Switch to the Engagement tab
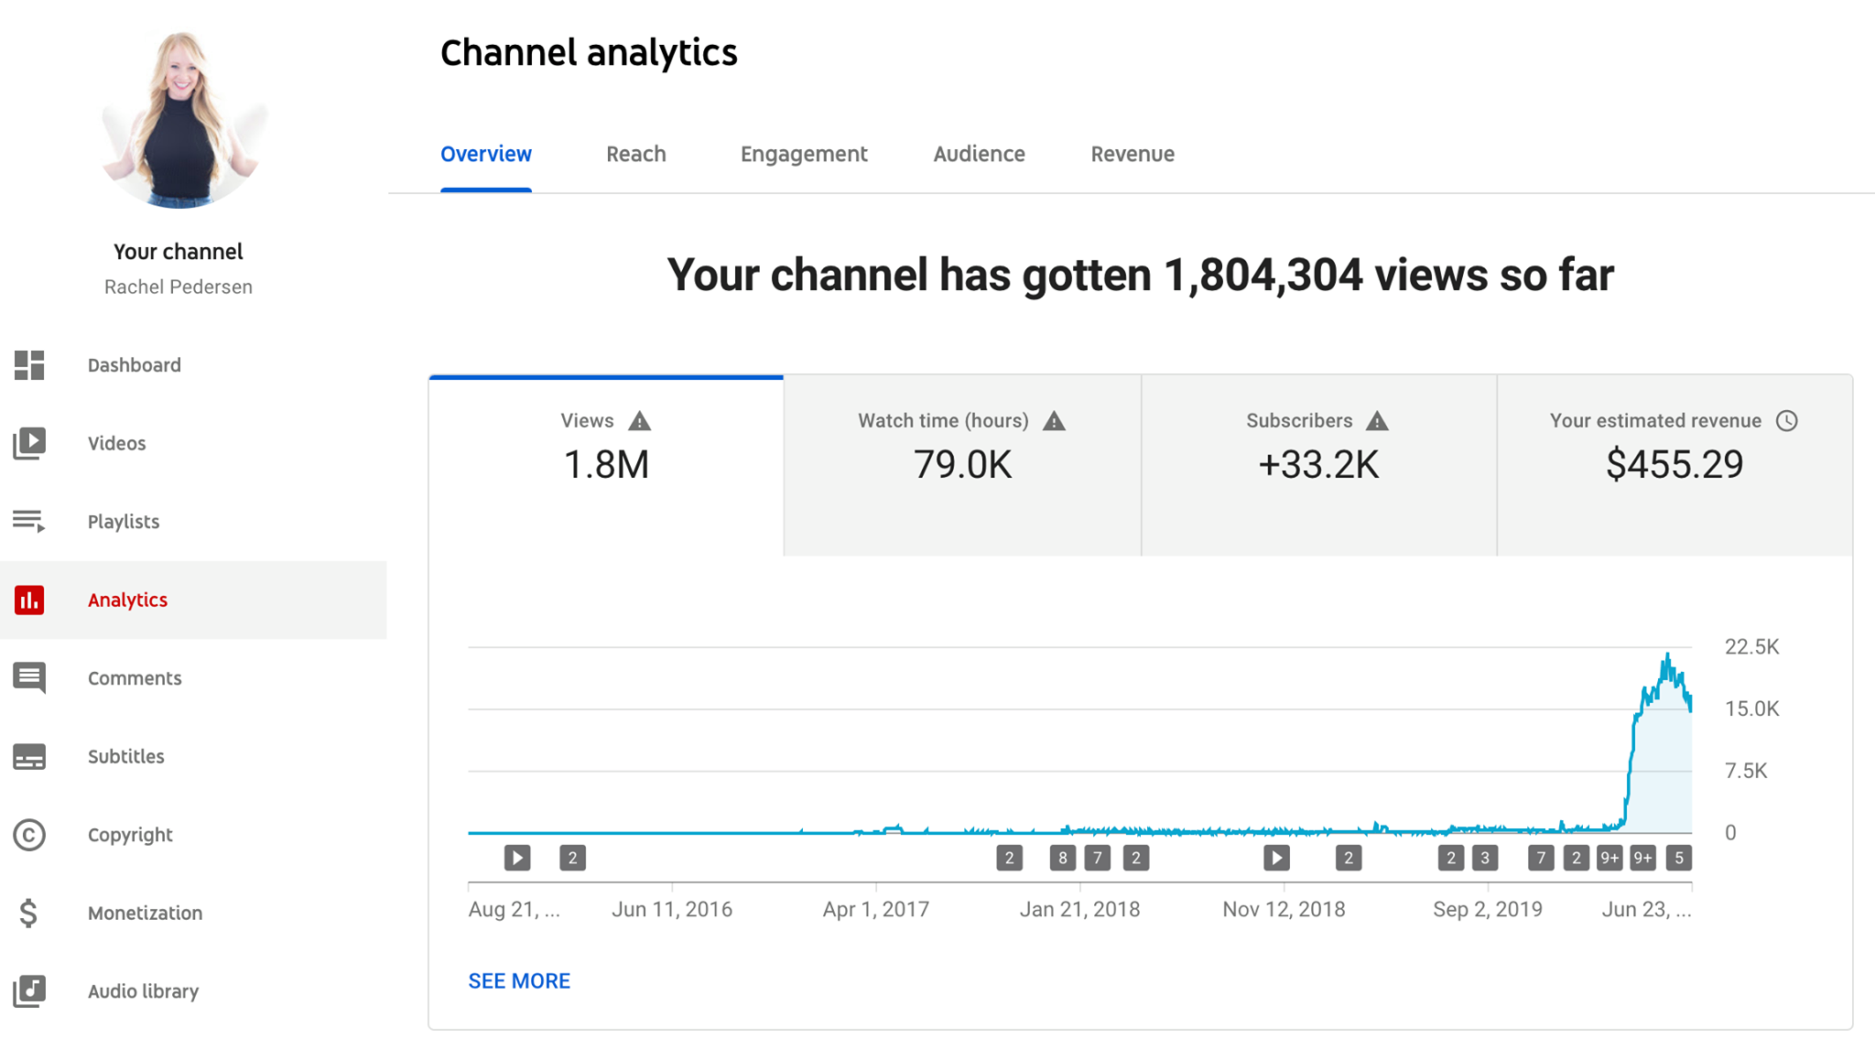 click(803, 154)
